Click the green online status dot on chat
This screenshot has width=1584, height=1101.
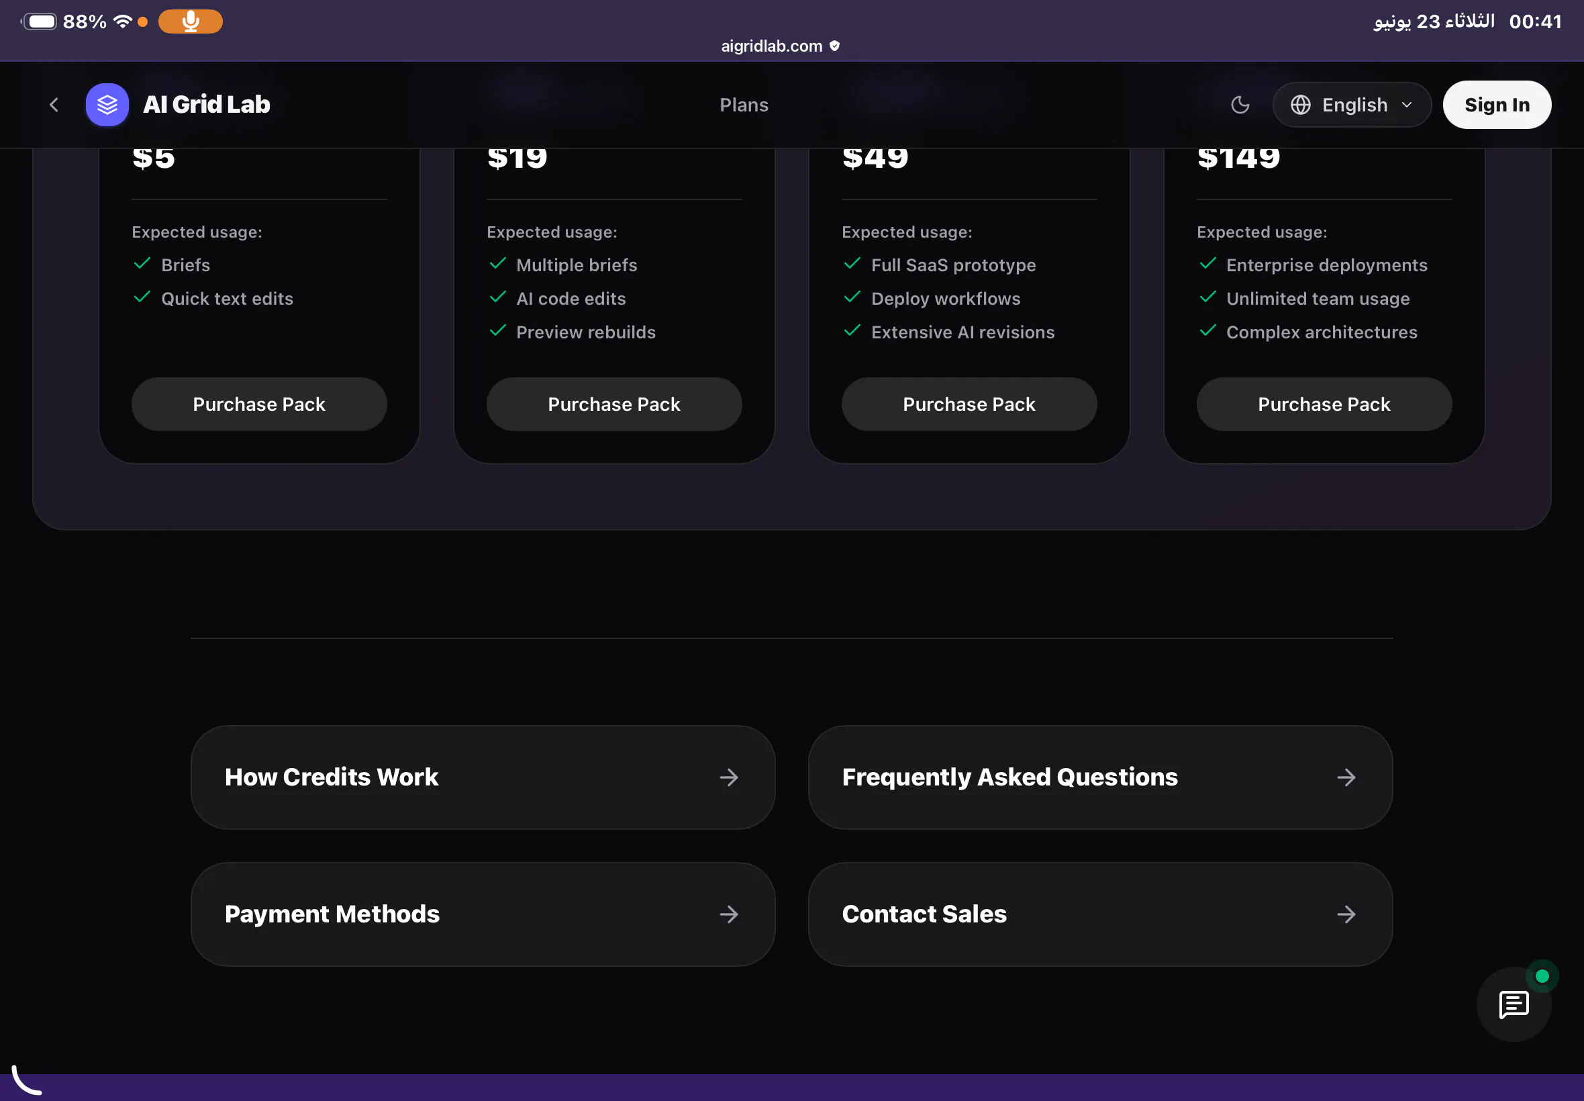[x=1542, y=976]
